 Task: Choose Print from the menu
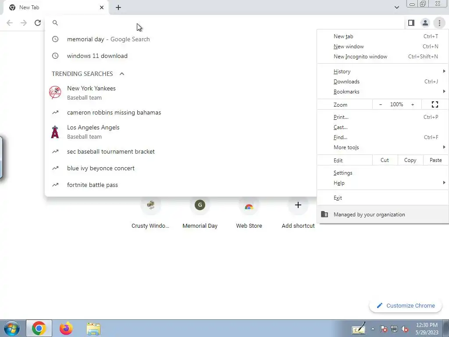click(383, 117)
